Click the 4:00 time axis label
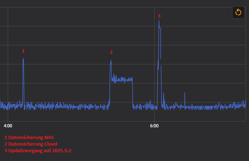The height and width of the screenshot is (161, 249). (x=8, y=126)
